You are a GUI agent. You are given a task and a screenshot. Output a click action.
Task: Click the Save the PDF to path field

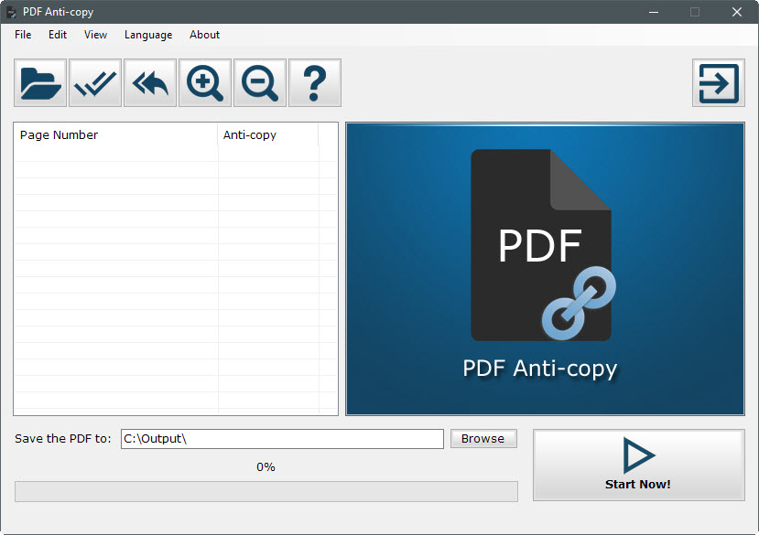pyautogui.click(x=282, y=439)
